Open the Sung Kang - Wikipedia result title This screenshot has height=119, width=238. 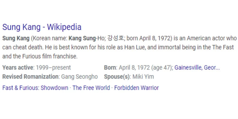pyautogui.click(x=42, y=27)
